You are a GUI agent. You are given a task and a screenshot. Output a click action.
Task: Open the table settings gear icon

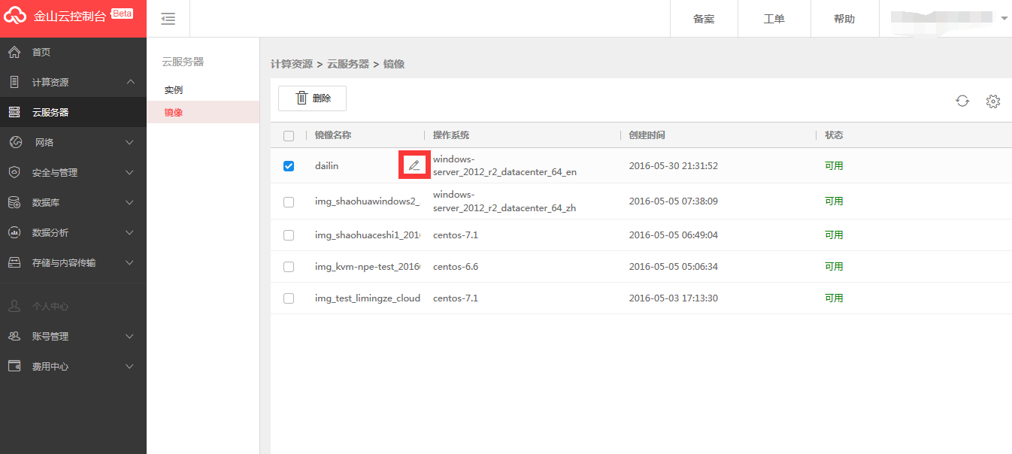[993, 101]
